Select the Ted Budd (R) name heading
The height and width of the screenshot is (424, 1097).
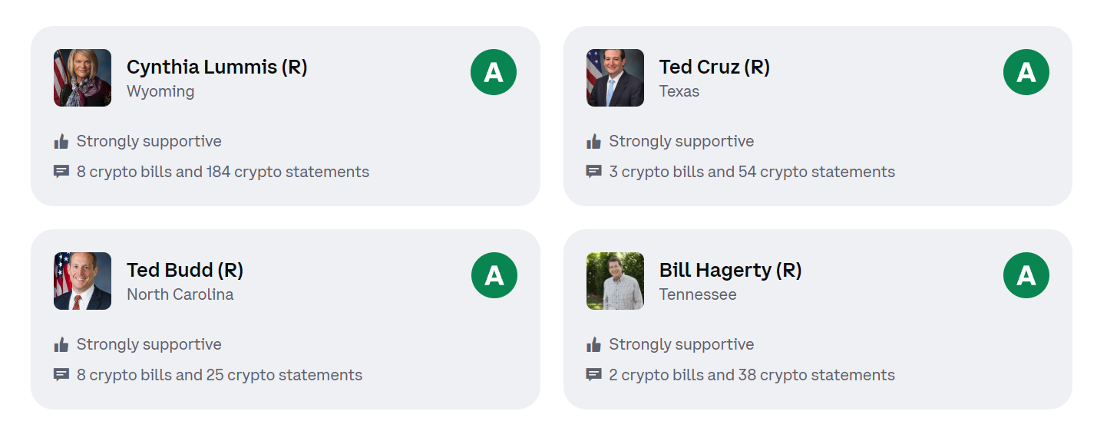click(185, 271)
